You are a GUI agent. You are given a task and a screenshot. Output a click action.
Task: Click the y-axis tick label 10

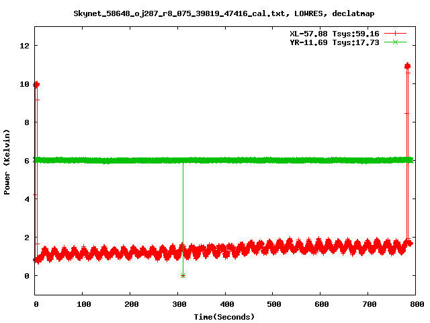(x=24, y=84)
